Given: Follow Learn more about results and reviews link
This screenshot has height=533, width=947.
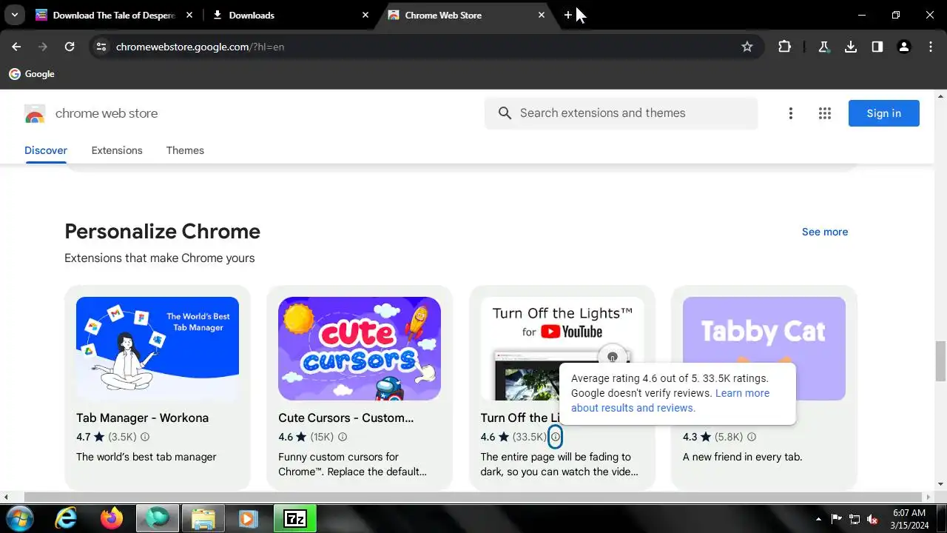Looking at the screenshot, I should (670, 400).
